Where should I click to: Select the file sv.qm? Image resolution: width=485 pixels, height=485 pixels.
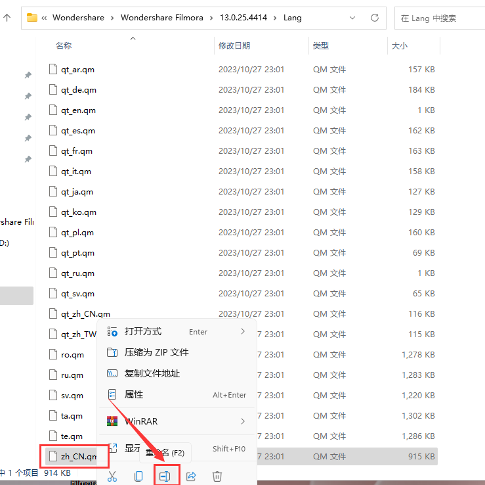point(72,396)
